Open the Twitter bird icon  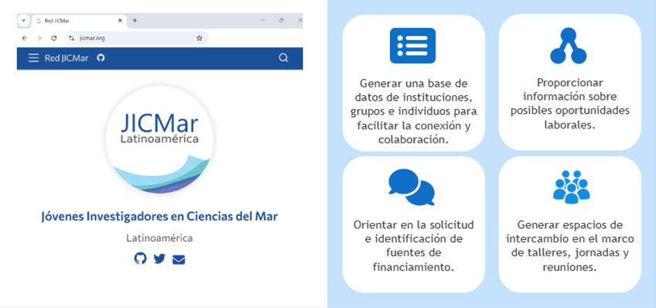(x=159, y=258)
